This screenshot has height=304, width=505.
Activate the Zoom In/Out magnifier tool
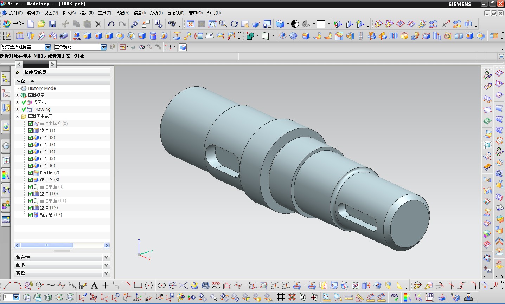pyautogui.click(x=223, y=24)
